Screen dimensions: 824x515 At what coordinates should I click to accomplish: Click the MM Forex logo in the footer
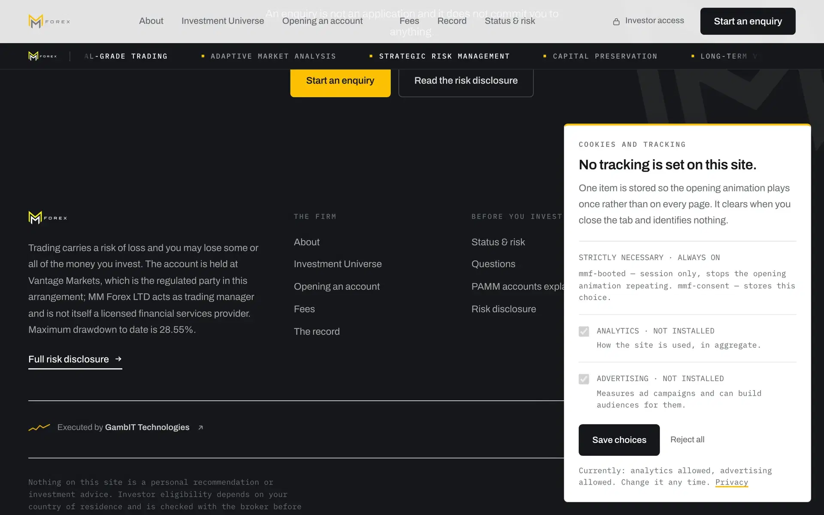click(x=48, y=218)
